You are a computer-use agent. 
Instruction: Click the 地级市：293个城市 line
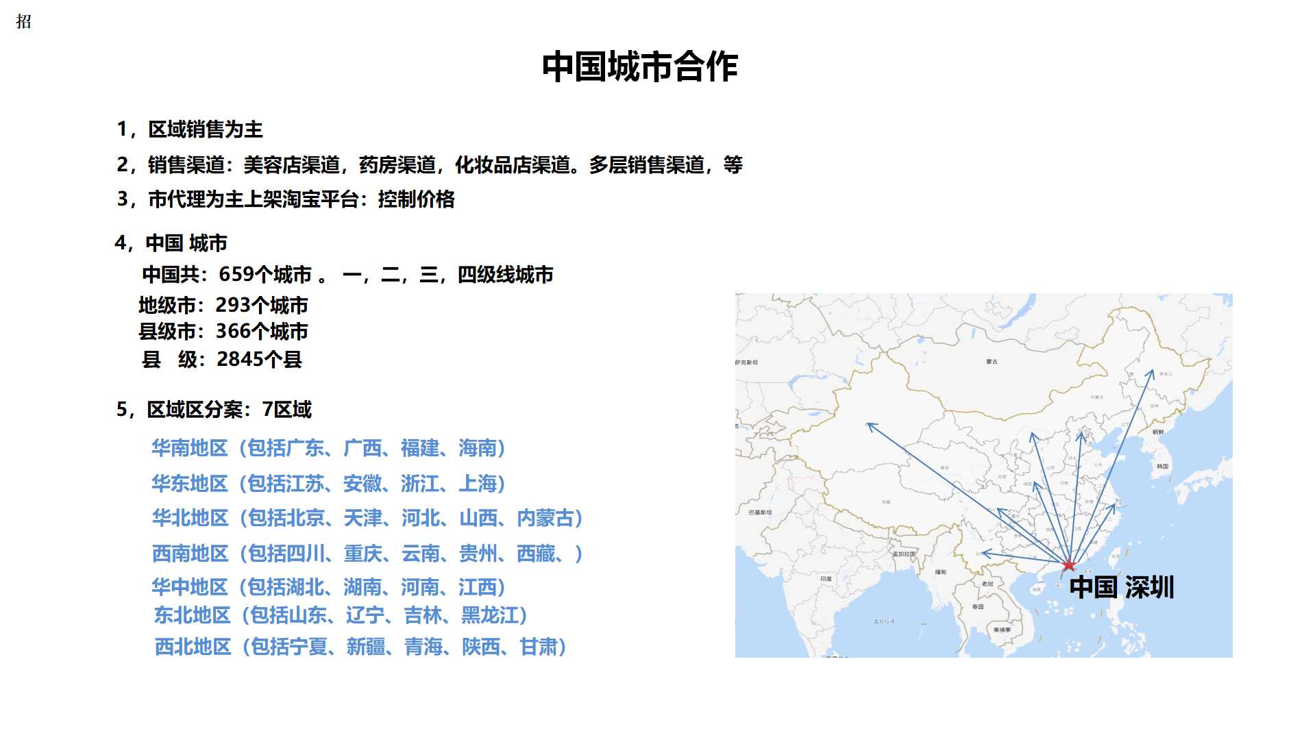tap(223, 305)
